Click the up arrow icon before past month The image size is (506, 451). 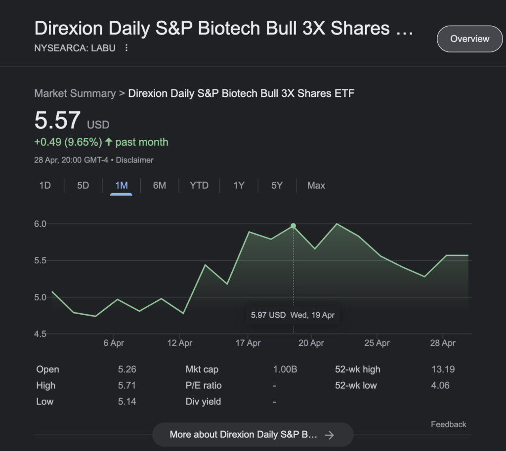[x=109, y=142]
